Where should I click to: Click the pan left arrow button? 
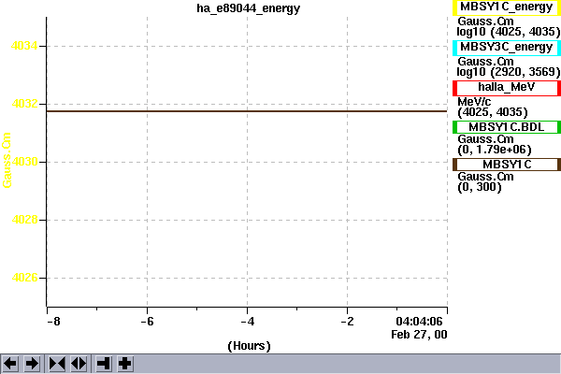point(10,363)
